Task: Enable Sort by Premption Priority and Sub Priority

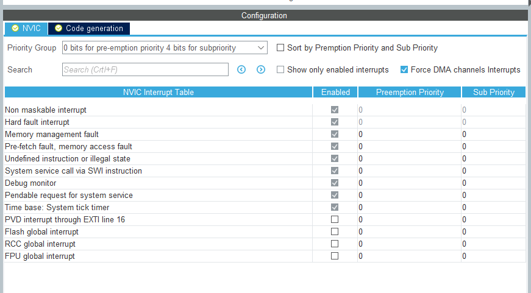Action: (280, 48)
